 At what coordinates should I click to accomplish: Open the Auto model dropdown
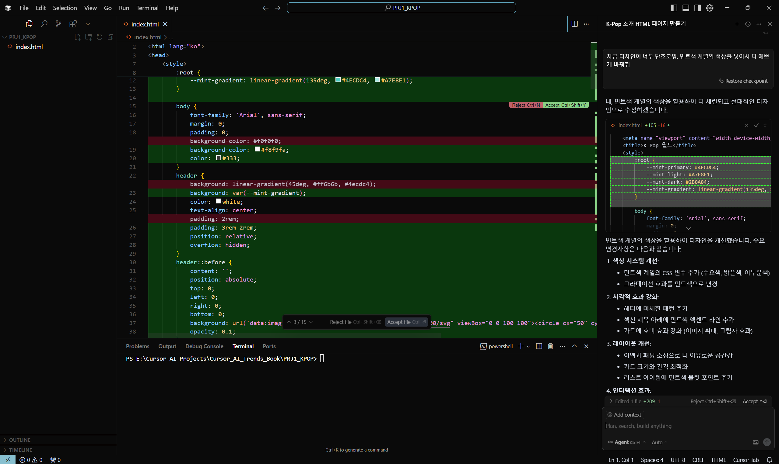click(x=659, y=442)
